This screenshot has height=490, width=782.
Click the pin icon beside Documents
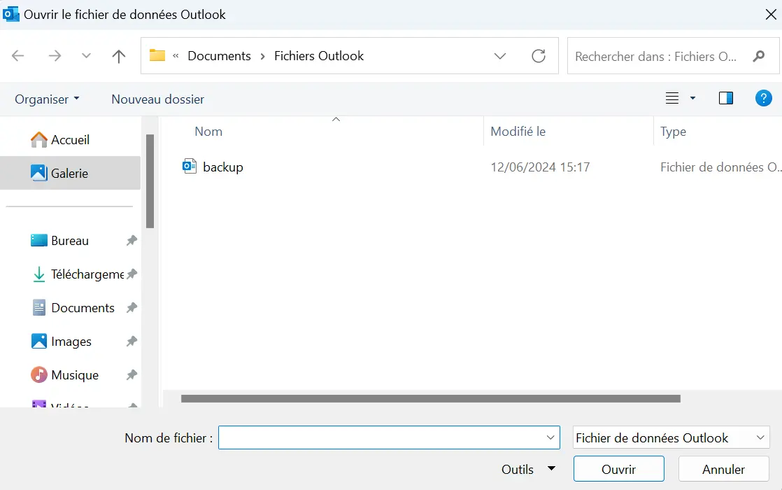pos(131,308)
